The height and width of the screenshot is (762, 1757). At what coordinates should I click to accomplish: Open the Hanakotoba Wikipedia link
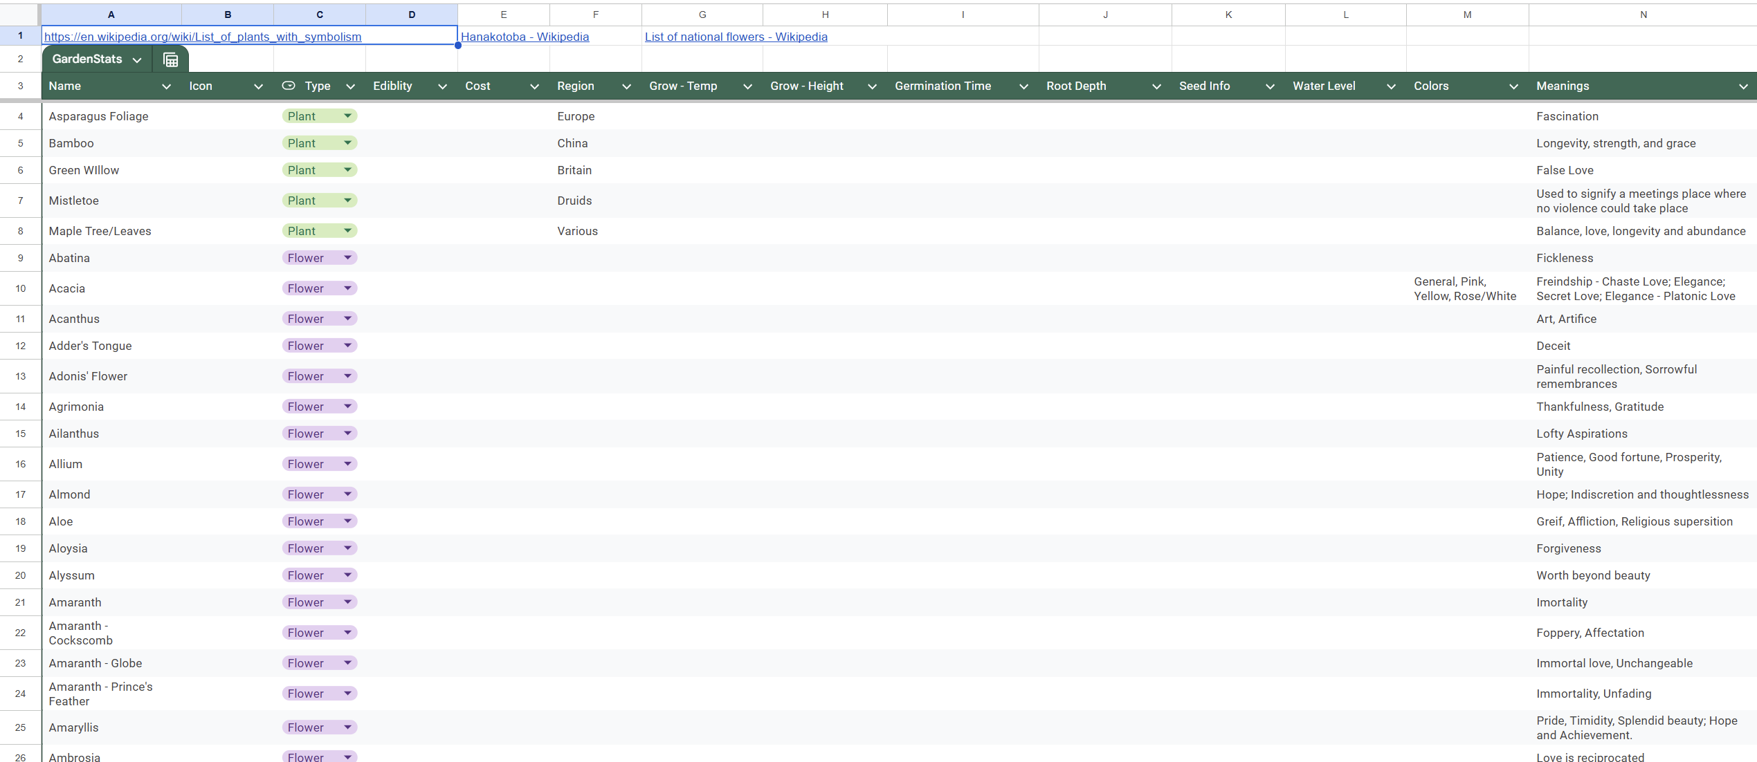525,37
